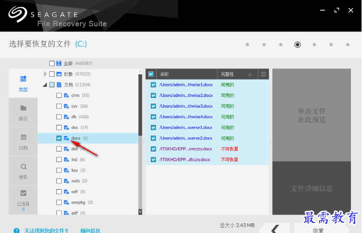Uncheck file smczzy.docx checkbox
The height and width of the screenshot is (233, 362).
[x=153, y=149]
